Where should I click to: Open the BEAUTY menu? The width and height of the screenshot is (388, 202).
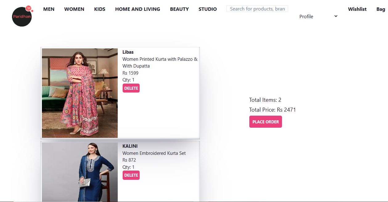click(x=179, y=9)
